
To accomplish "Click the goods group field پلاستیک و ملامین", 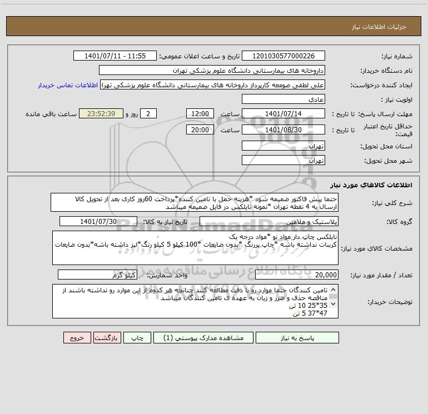I will tap(269, 221).
